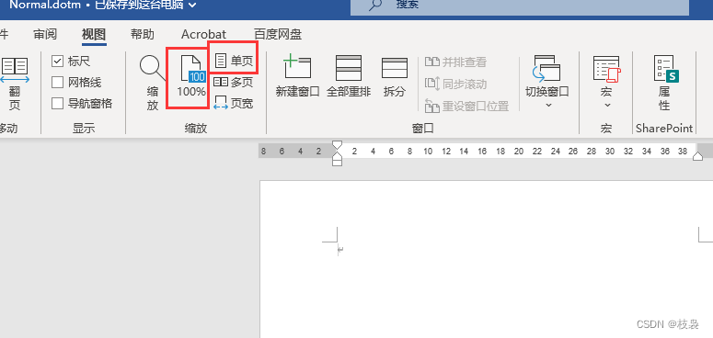
Task: Switch to Multiple Pages (多页) view
Action: pos(235,82)
